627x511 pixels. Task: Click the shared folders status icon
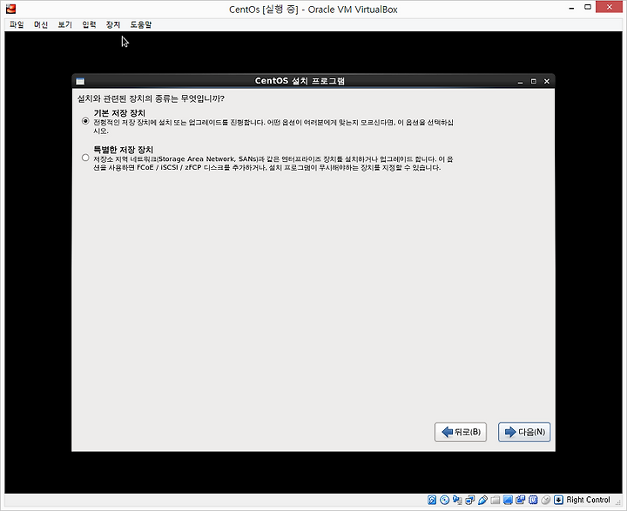pos(496,500)
